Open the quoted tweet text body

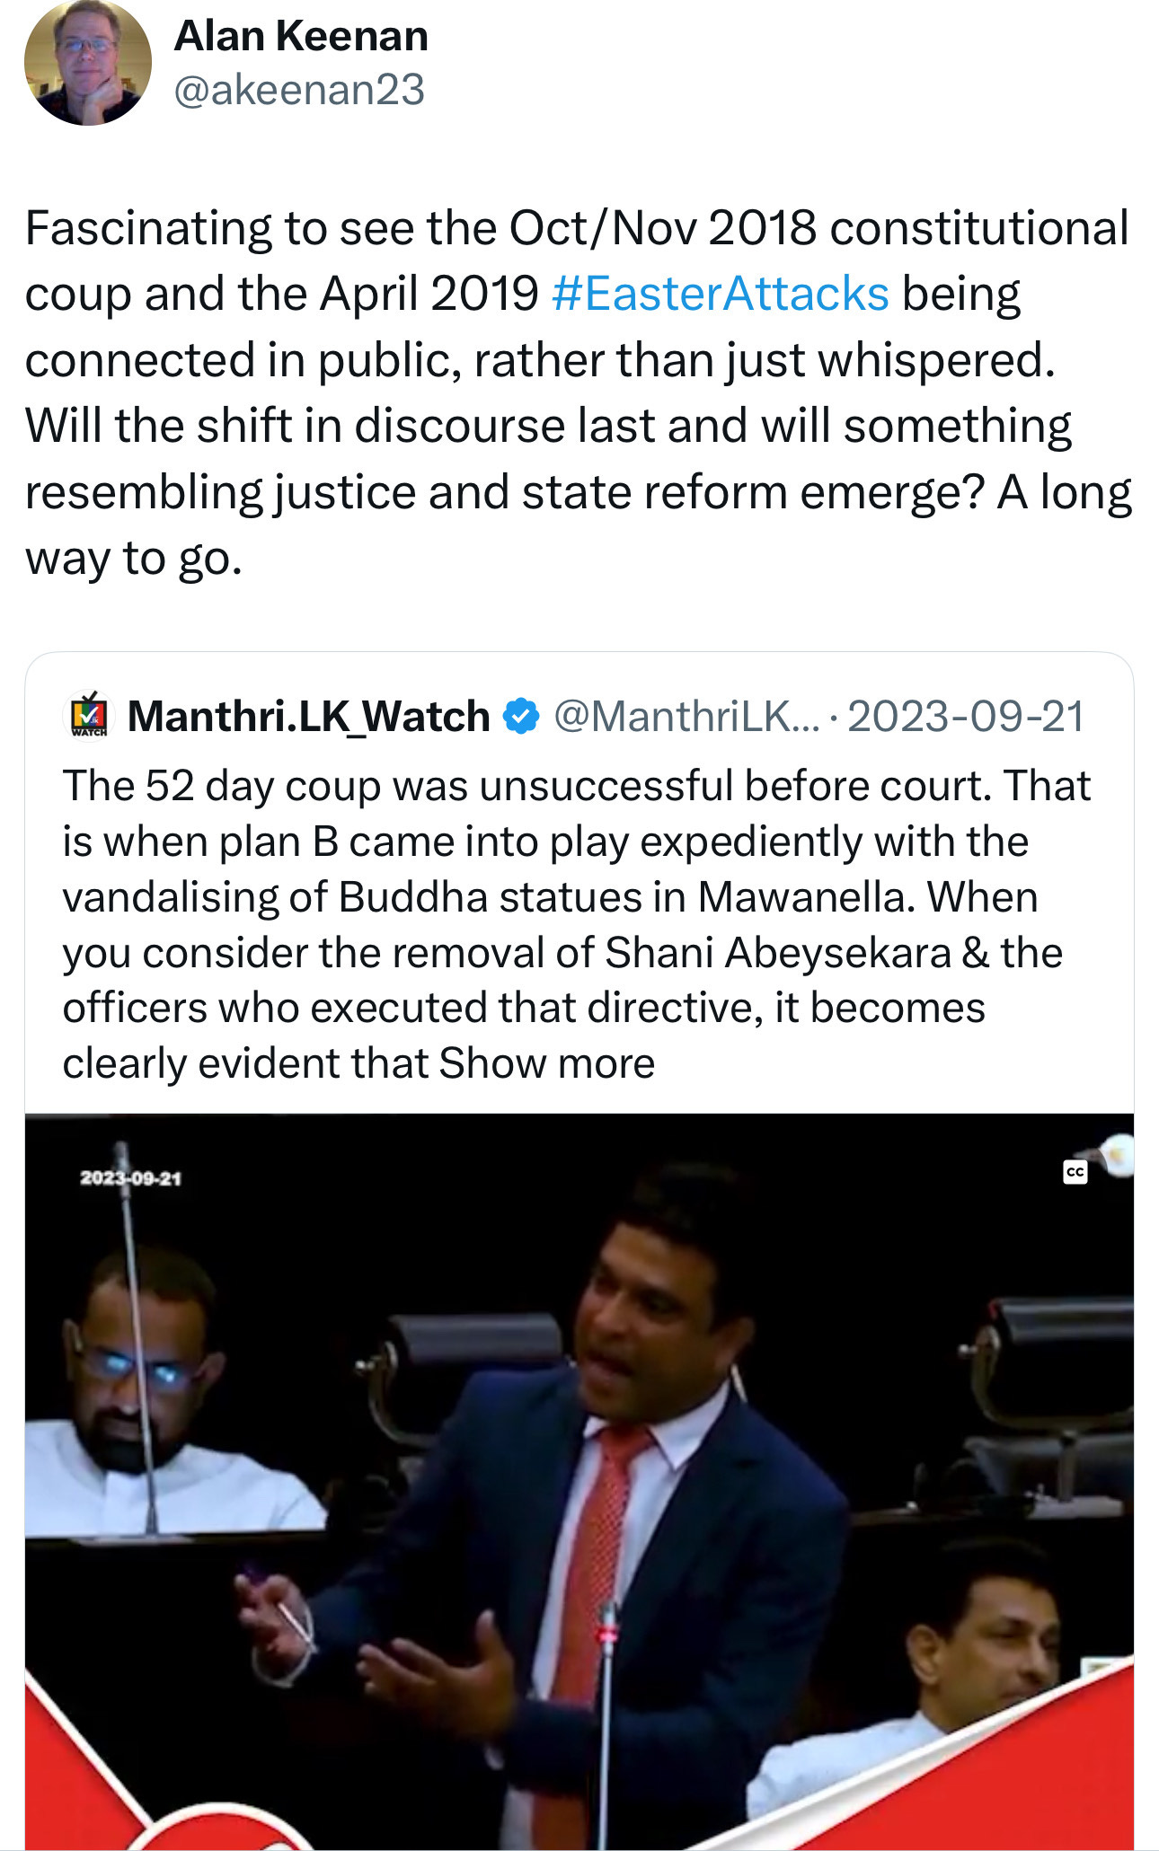click(575, 924)
